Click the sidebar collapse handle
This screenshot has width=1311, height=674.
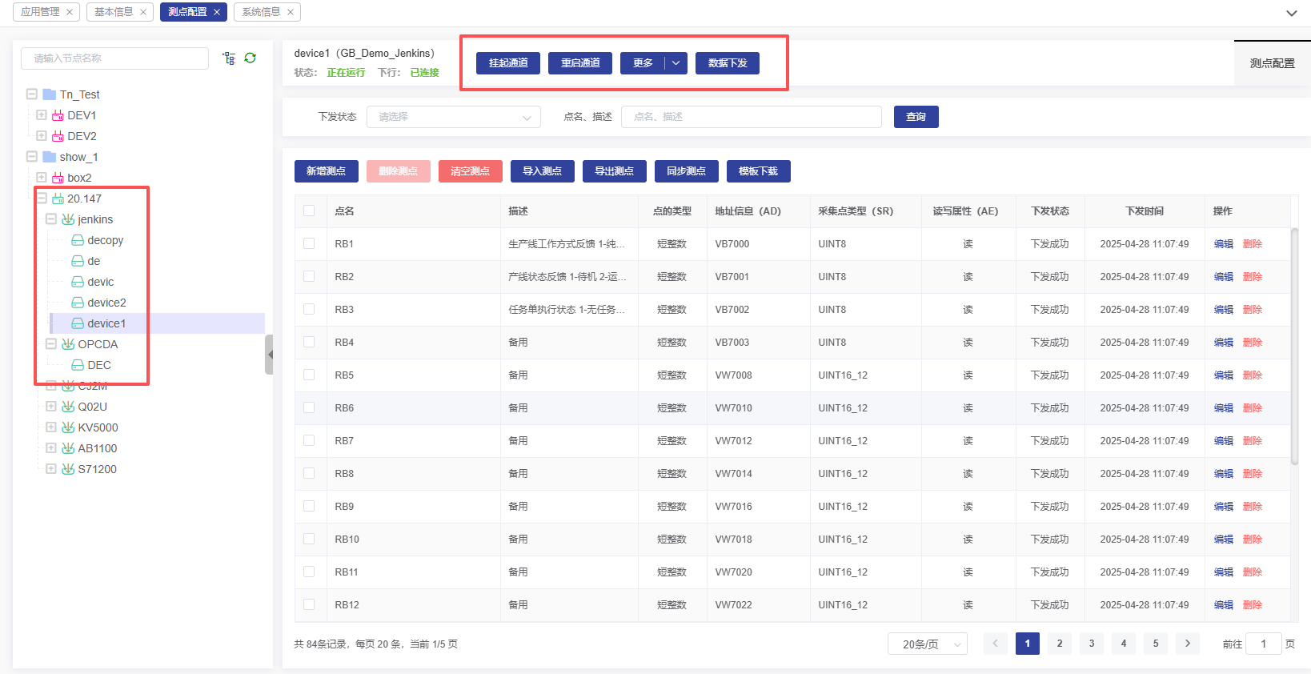coord(269,355)
